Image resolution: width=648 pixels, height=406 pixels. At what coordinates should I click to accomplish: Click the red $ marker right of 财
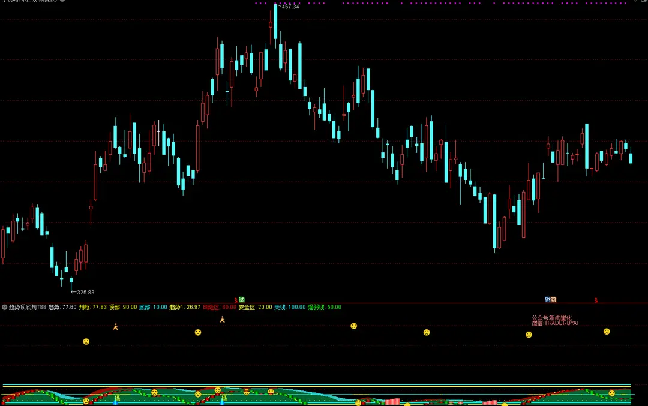click(x=596, y=300)
